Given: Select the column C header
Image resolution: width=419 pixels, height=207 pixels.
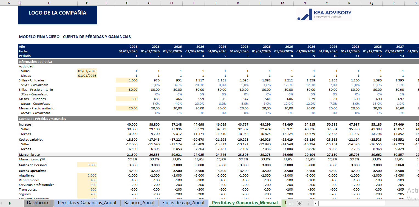Looking at the screenshot, I should click(x=49, y=3).
